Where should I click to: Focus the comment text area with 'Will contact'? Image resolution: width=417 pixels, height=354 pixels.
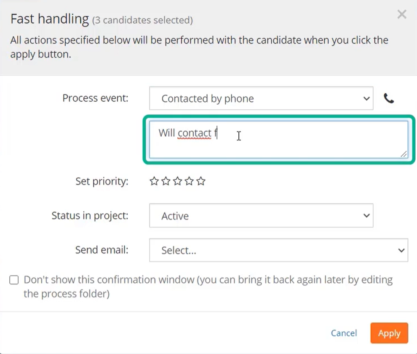(278, 140)
